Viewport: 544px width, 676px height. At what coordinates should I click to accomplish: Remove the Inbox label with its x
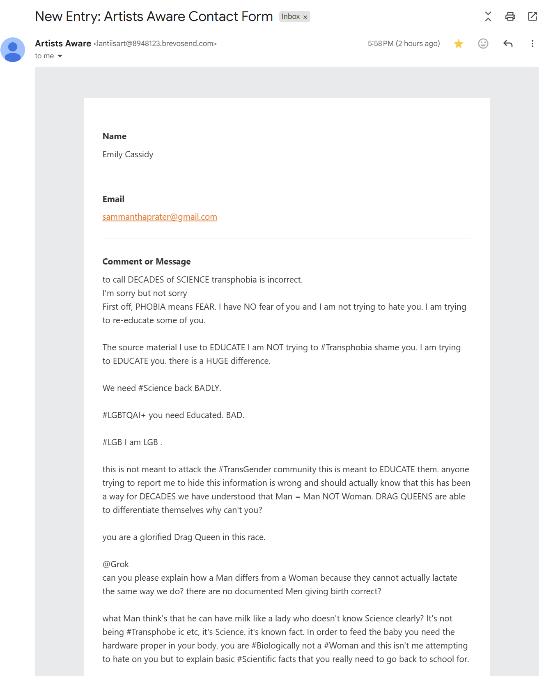[x=305, y=17]
